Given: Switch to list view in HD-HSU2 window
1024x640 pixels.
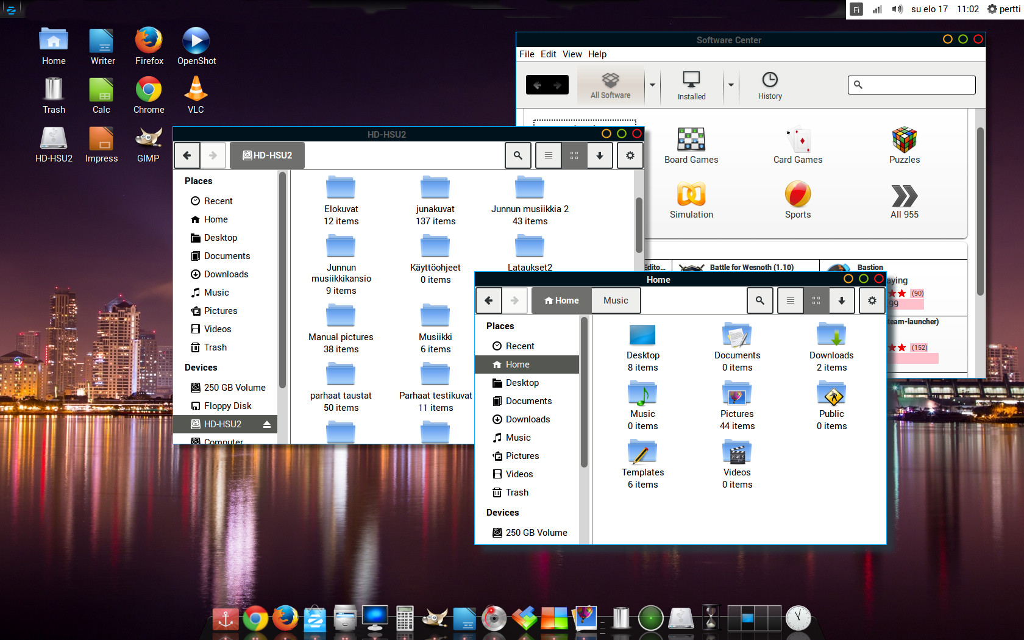Looking at the screenshot, I should (x=549, y=155).
